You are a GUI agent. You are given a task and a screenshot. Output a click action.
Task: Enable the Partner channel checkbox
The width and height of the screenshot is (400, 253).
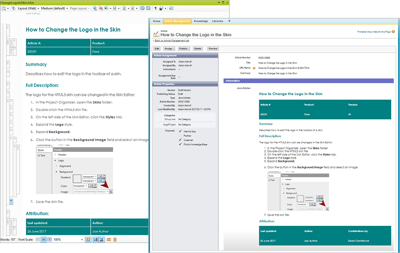[181, 136]
